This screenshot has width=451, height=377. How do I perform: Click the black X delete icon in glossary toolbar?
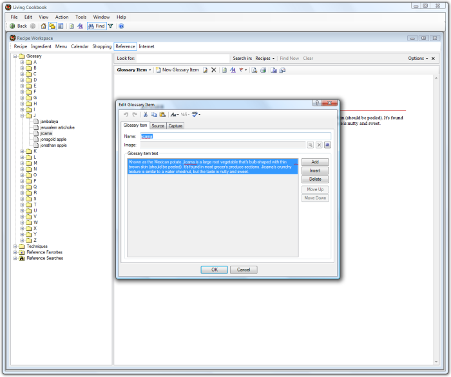(214, 70)
